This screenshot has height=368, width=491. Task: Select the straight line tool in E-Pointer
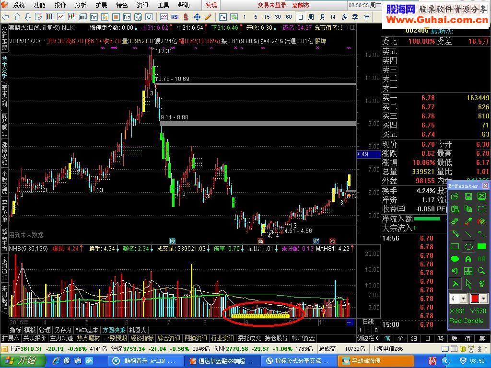pyautogui.click(x=468, y=234)
